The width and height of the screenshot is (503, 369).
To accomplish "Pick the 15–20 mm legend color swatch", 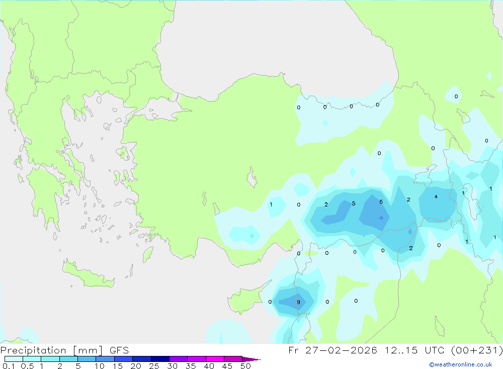I will tap(124, 359).
